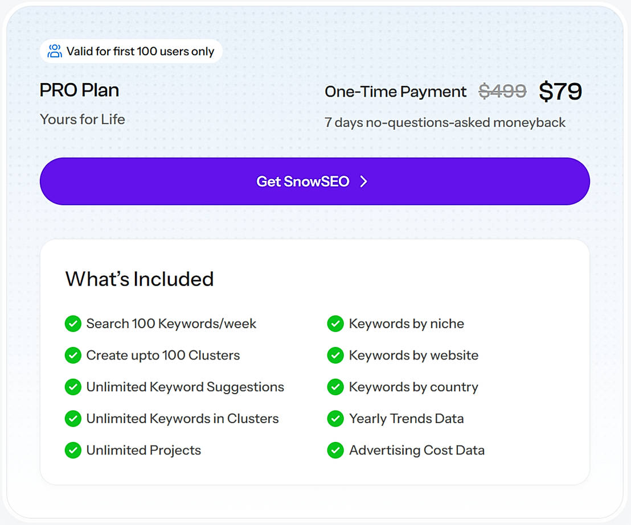Viewport: 631px width, 525px height.
Task: Click the green check beside Create upto 100 Clusters
Action: pos(73,355)
